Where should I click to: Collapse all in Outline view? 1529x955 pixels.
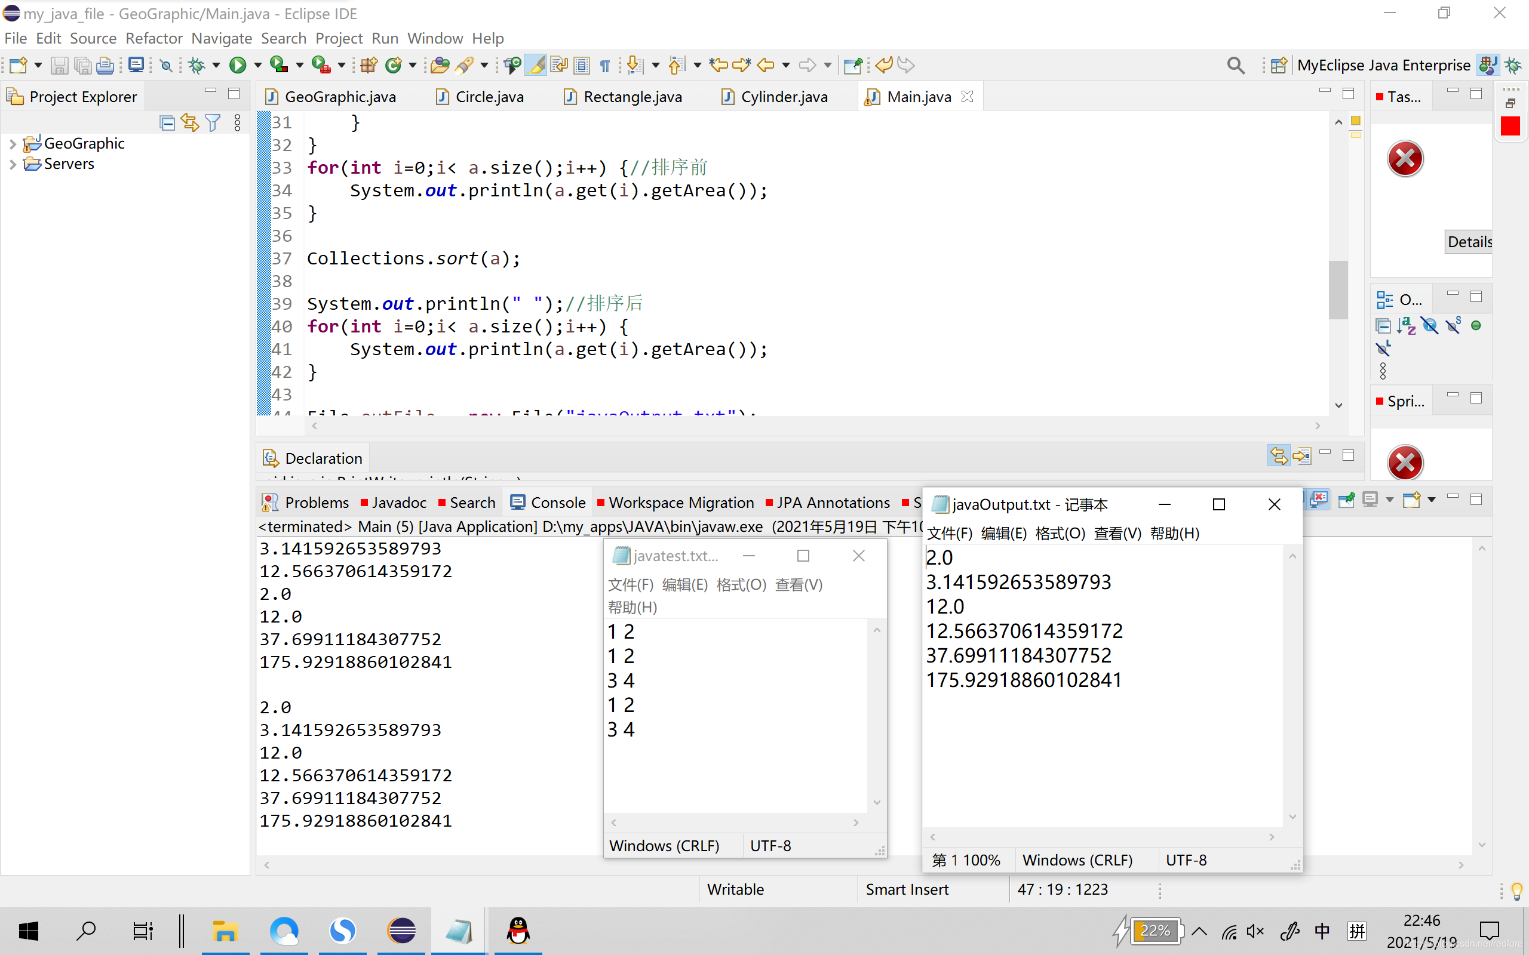point(1383,326)
